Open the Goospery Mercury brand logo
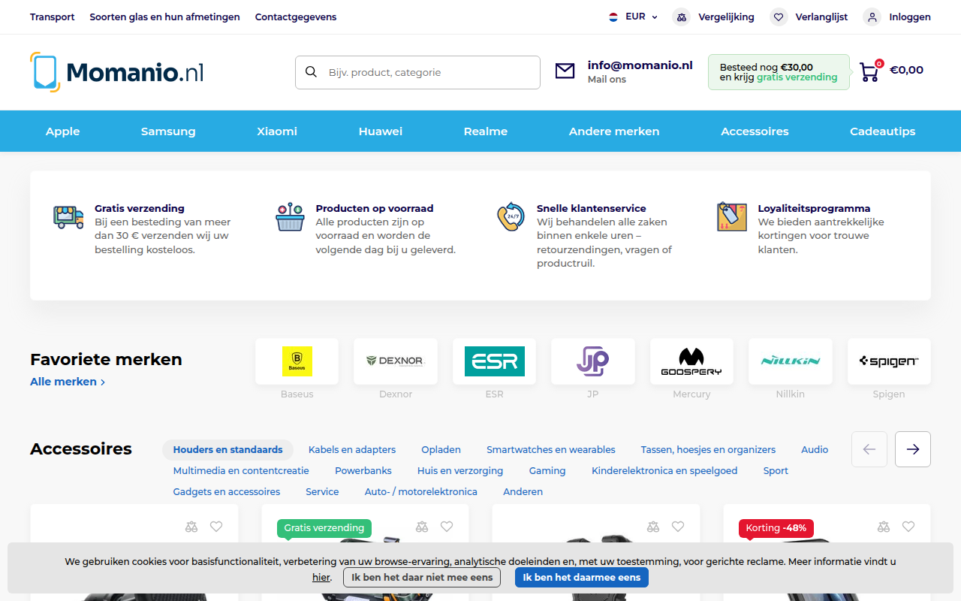The width and height of the screenshot is (961, 601). [x=691, y=361]
